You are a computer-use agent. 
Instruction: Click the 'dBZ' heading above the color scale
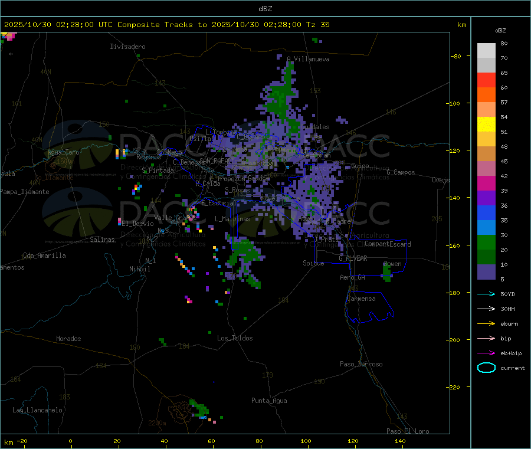(x=500, y=31)
